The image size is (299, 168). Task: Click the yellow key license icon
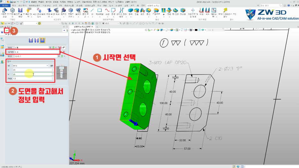pos(226,10)
